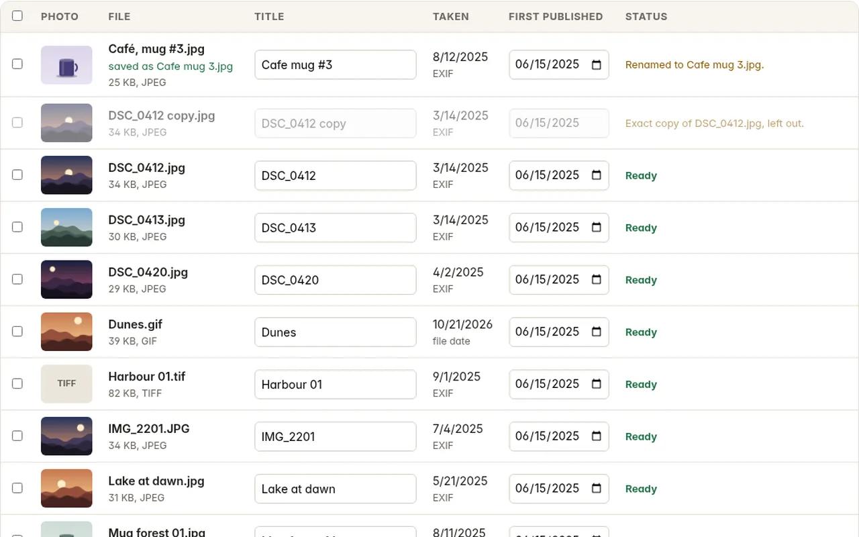Viewport: 859px width, 537px height.
Task: Edit the title field containing Lake at dawn
Action: click(336, 489)
